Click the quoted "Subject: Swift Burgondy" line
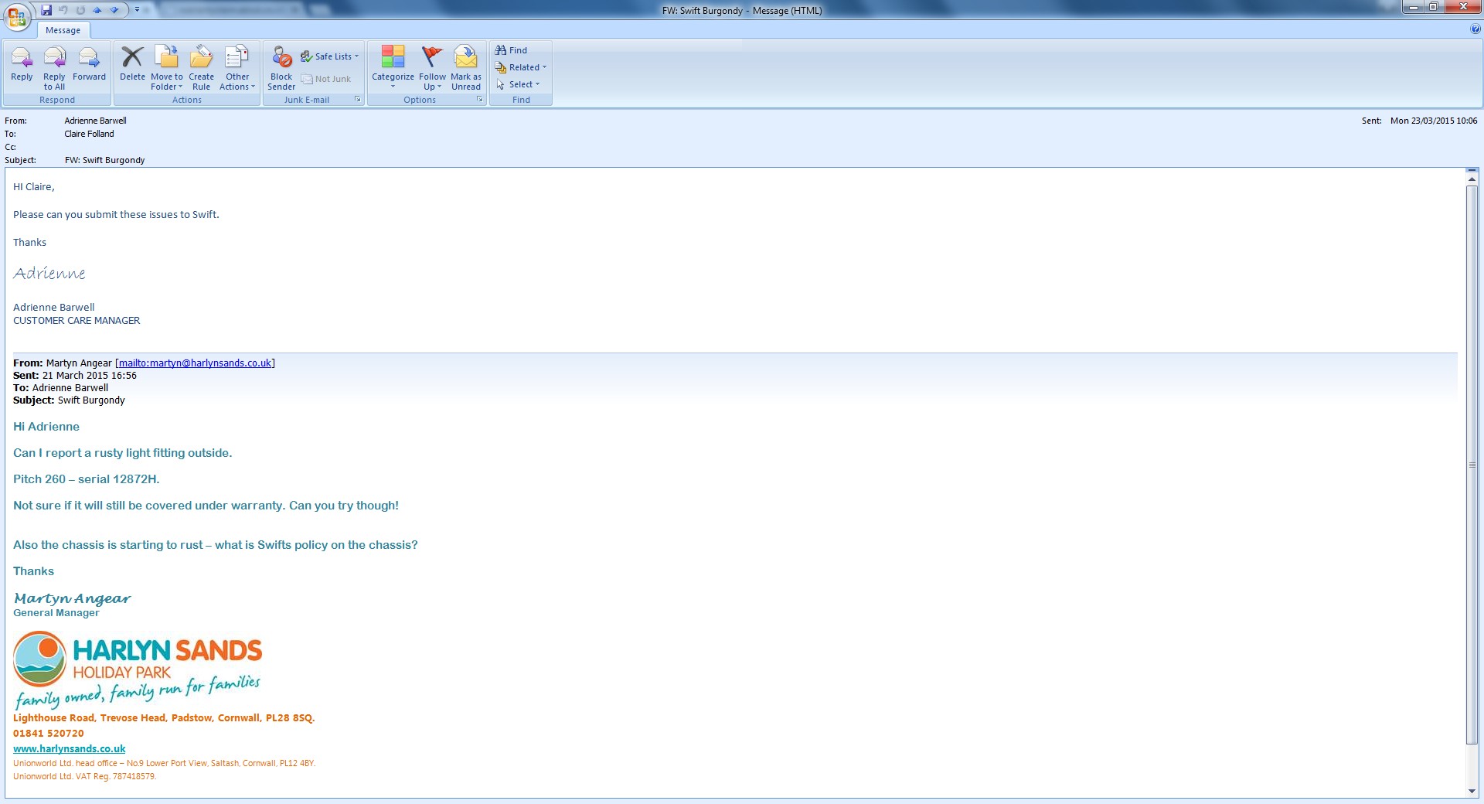 point(69,400)
